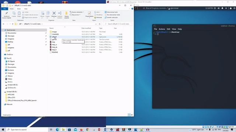Image resolution: width=236 pixels, height=132 pixels.
Task: Open the Actions menu in Kali terminal
Action: (162, 29)
